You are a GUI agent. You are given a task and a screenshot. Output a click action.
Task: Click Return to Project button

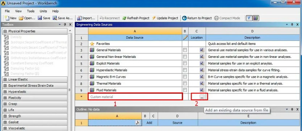197,18
